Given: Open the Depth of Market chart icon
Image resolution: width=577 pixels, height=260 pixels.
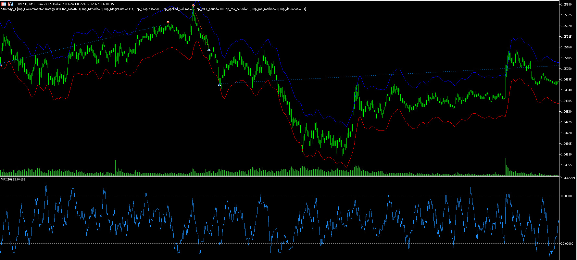Looking at the screenshot, I should point(10,4).
